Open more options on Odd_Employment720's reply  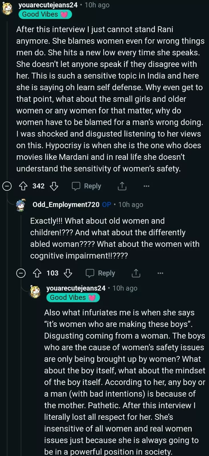pyautogui.click(x=160, y=273)
